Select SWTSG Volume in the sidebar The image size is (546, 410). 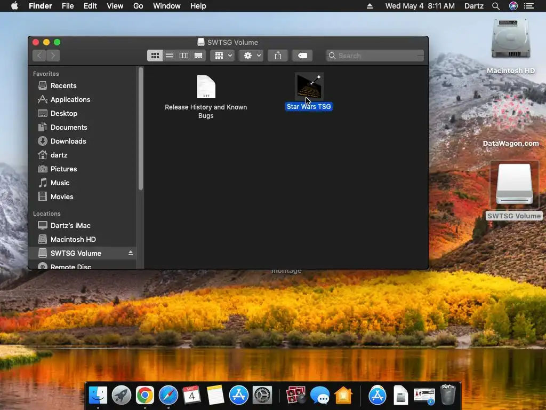76,254
